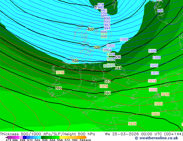Select the 988 isobar label
Image resolution: width=183 pixels, height=141 pixels.
(x=107, y=18)
